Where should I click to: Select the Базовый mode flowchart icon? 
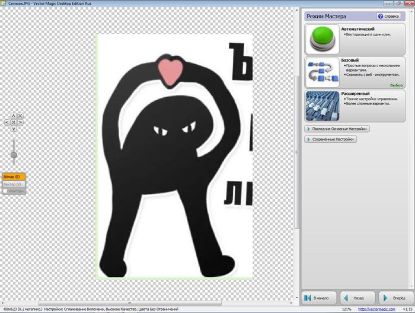[x=323, y=72]
